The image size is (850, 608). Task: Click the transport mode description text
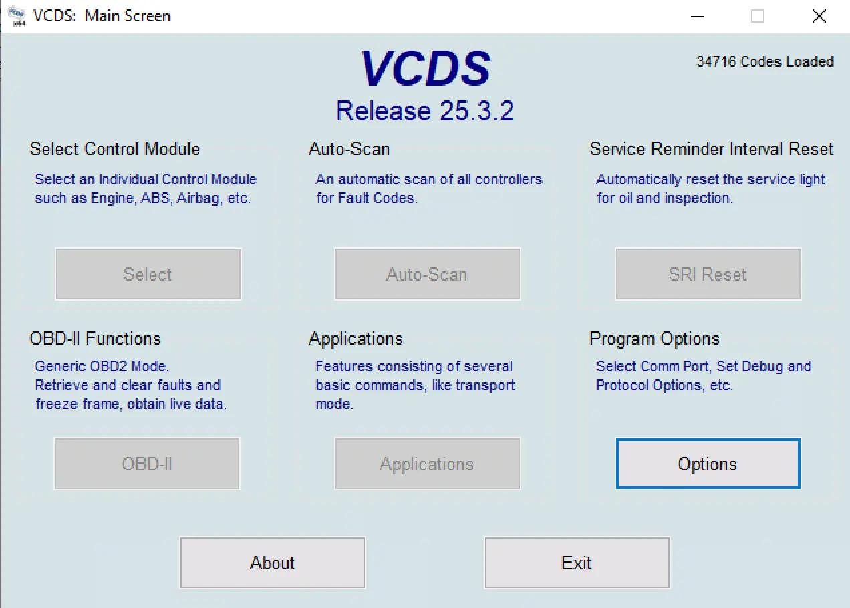point(414,385)
